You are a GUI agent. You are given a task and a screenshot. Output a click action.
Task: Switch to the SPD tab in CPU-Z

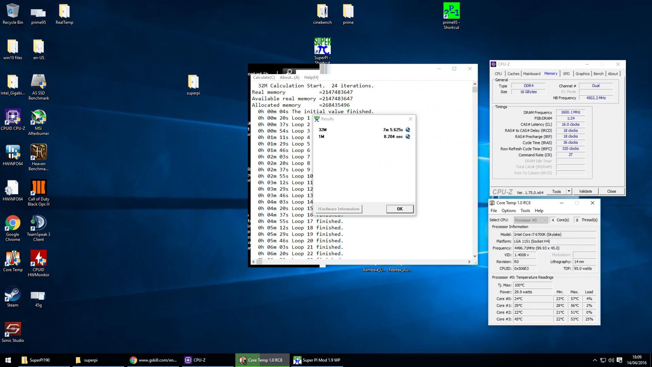(x=566, y=74)
